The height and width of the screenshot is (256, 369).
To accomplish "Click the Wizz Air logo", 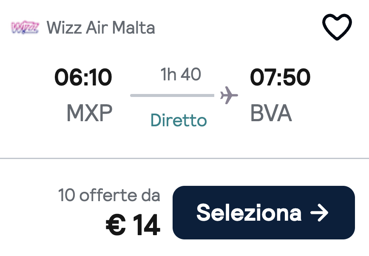I will pyautogui.click(x=25, y=28).
